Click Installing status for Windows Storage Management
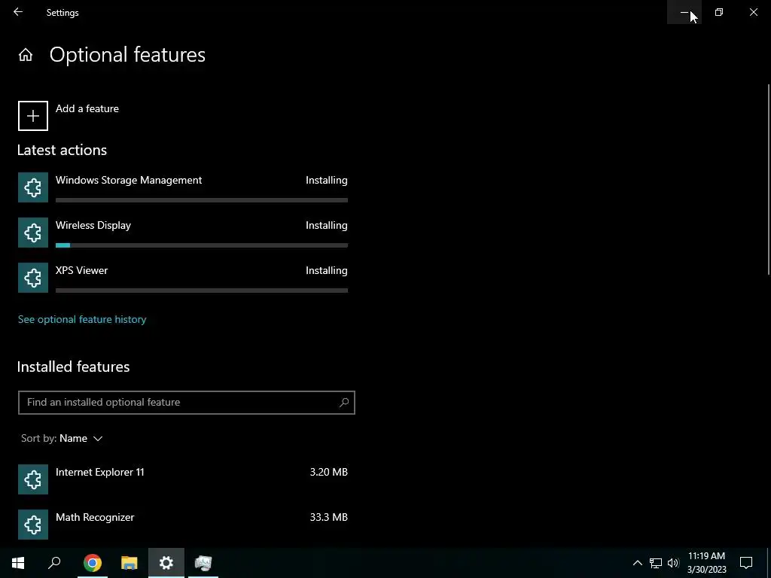The image size is (771, 578). tap(327, 181)
